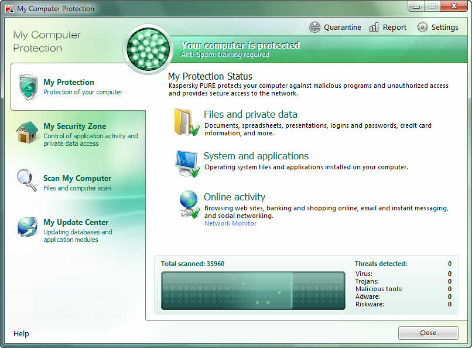Click the Scan My Computer magnifier icon

(27, 180)
